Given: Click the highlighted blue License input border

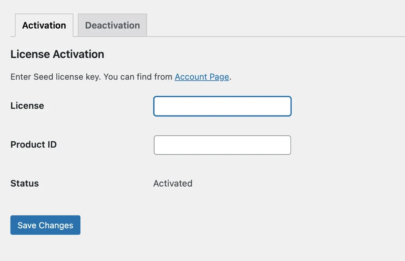Looking at the screenshot, I should (x=222, y=106).
